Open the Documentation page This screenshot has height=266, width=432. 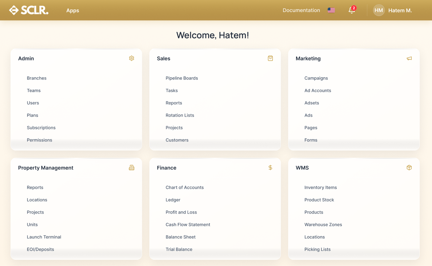click(301, 10)
